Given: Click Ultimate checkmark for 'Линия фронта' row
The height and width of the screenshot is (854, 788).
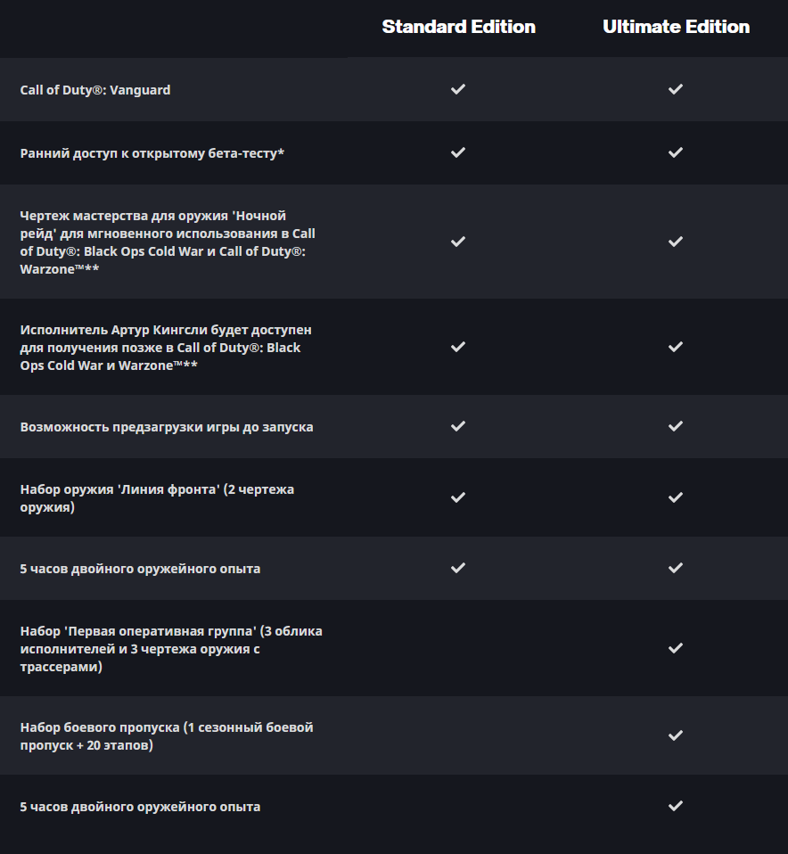Looking at the screenshot, I should [676, 497].
